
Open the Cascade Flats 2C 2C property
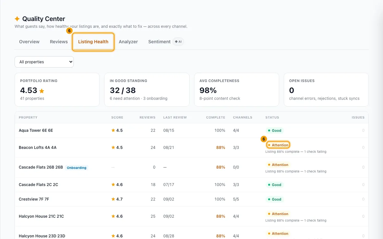[x=38, y=185]
